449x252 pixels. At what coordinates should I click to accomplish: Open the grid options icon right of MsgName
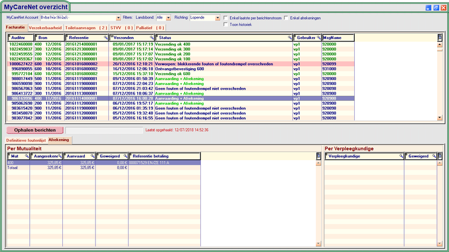pyautogui.click(x=440, y=38)
